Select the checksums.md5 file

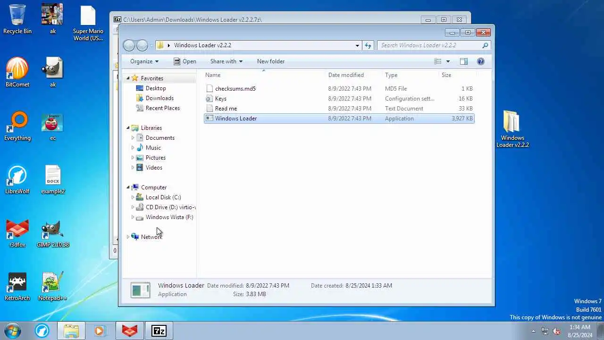point(339,89)
